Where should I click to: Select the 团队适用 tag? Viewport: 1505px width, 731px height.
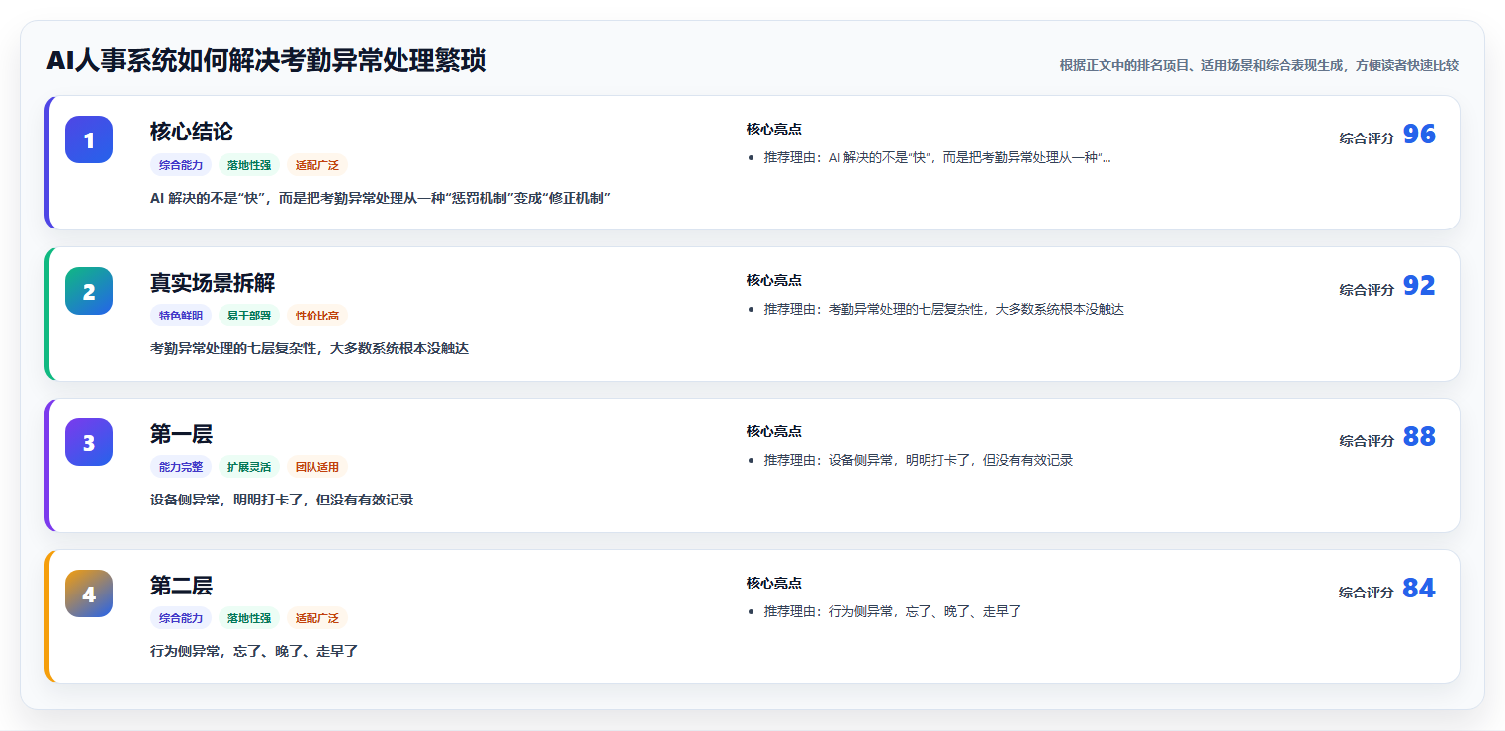[x=317, y=467]
